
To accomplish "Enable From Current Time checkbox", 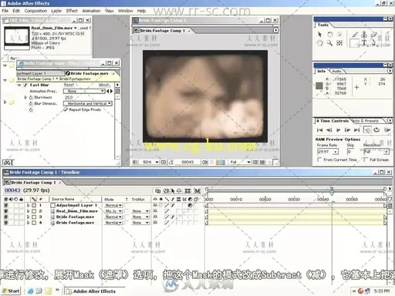I will click(x=319, y=160).
